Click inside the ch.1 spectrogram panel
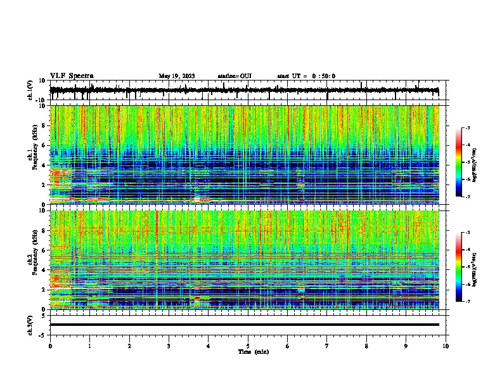 pos(245,155)
